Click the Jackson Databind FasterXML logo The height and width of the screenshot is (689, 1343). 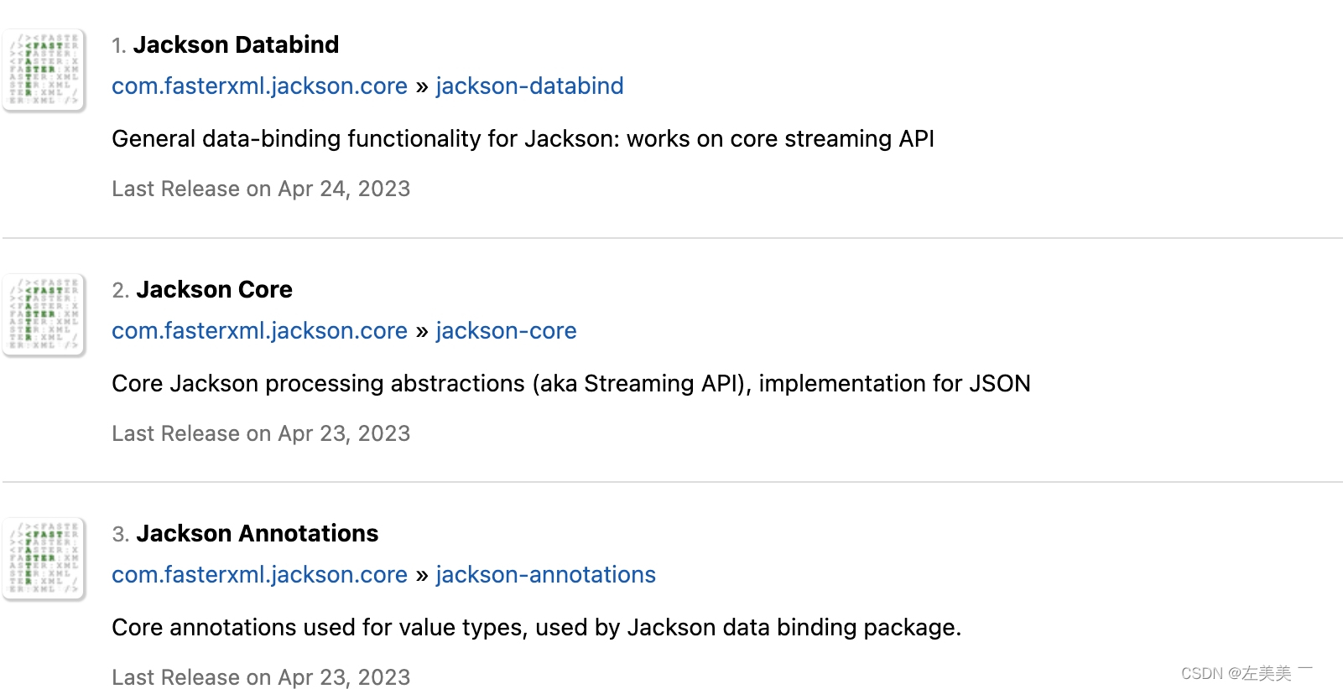[44, 70]
